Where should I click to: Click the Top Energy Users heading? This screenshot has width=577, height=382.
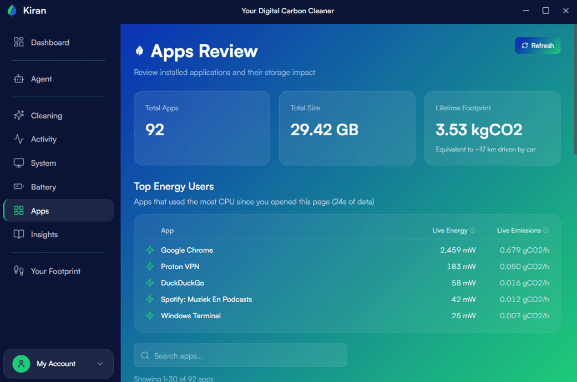pos(174,186)
